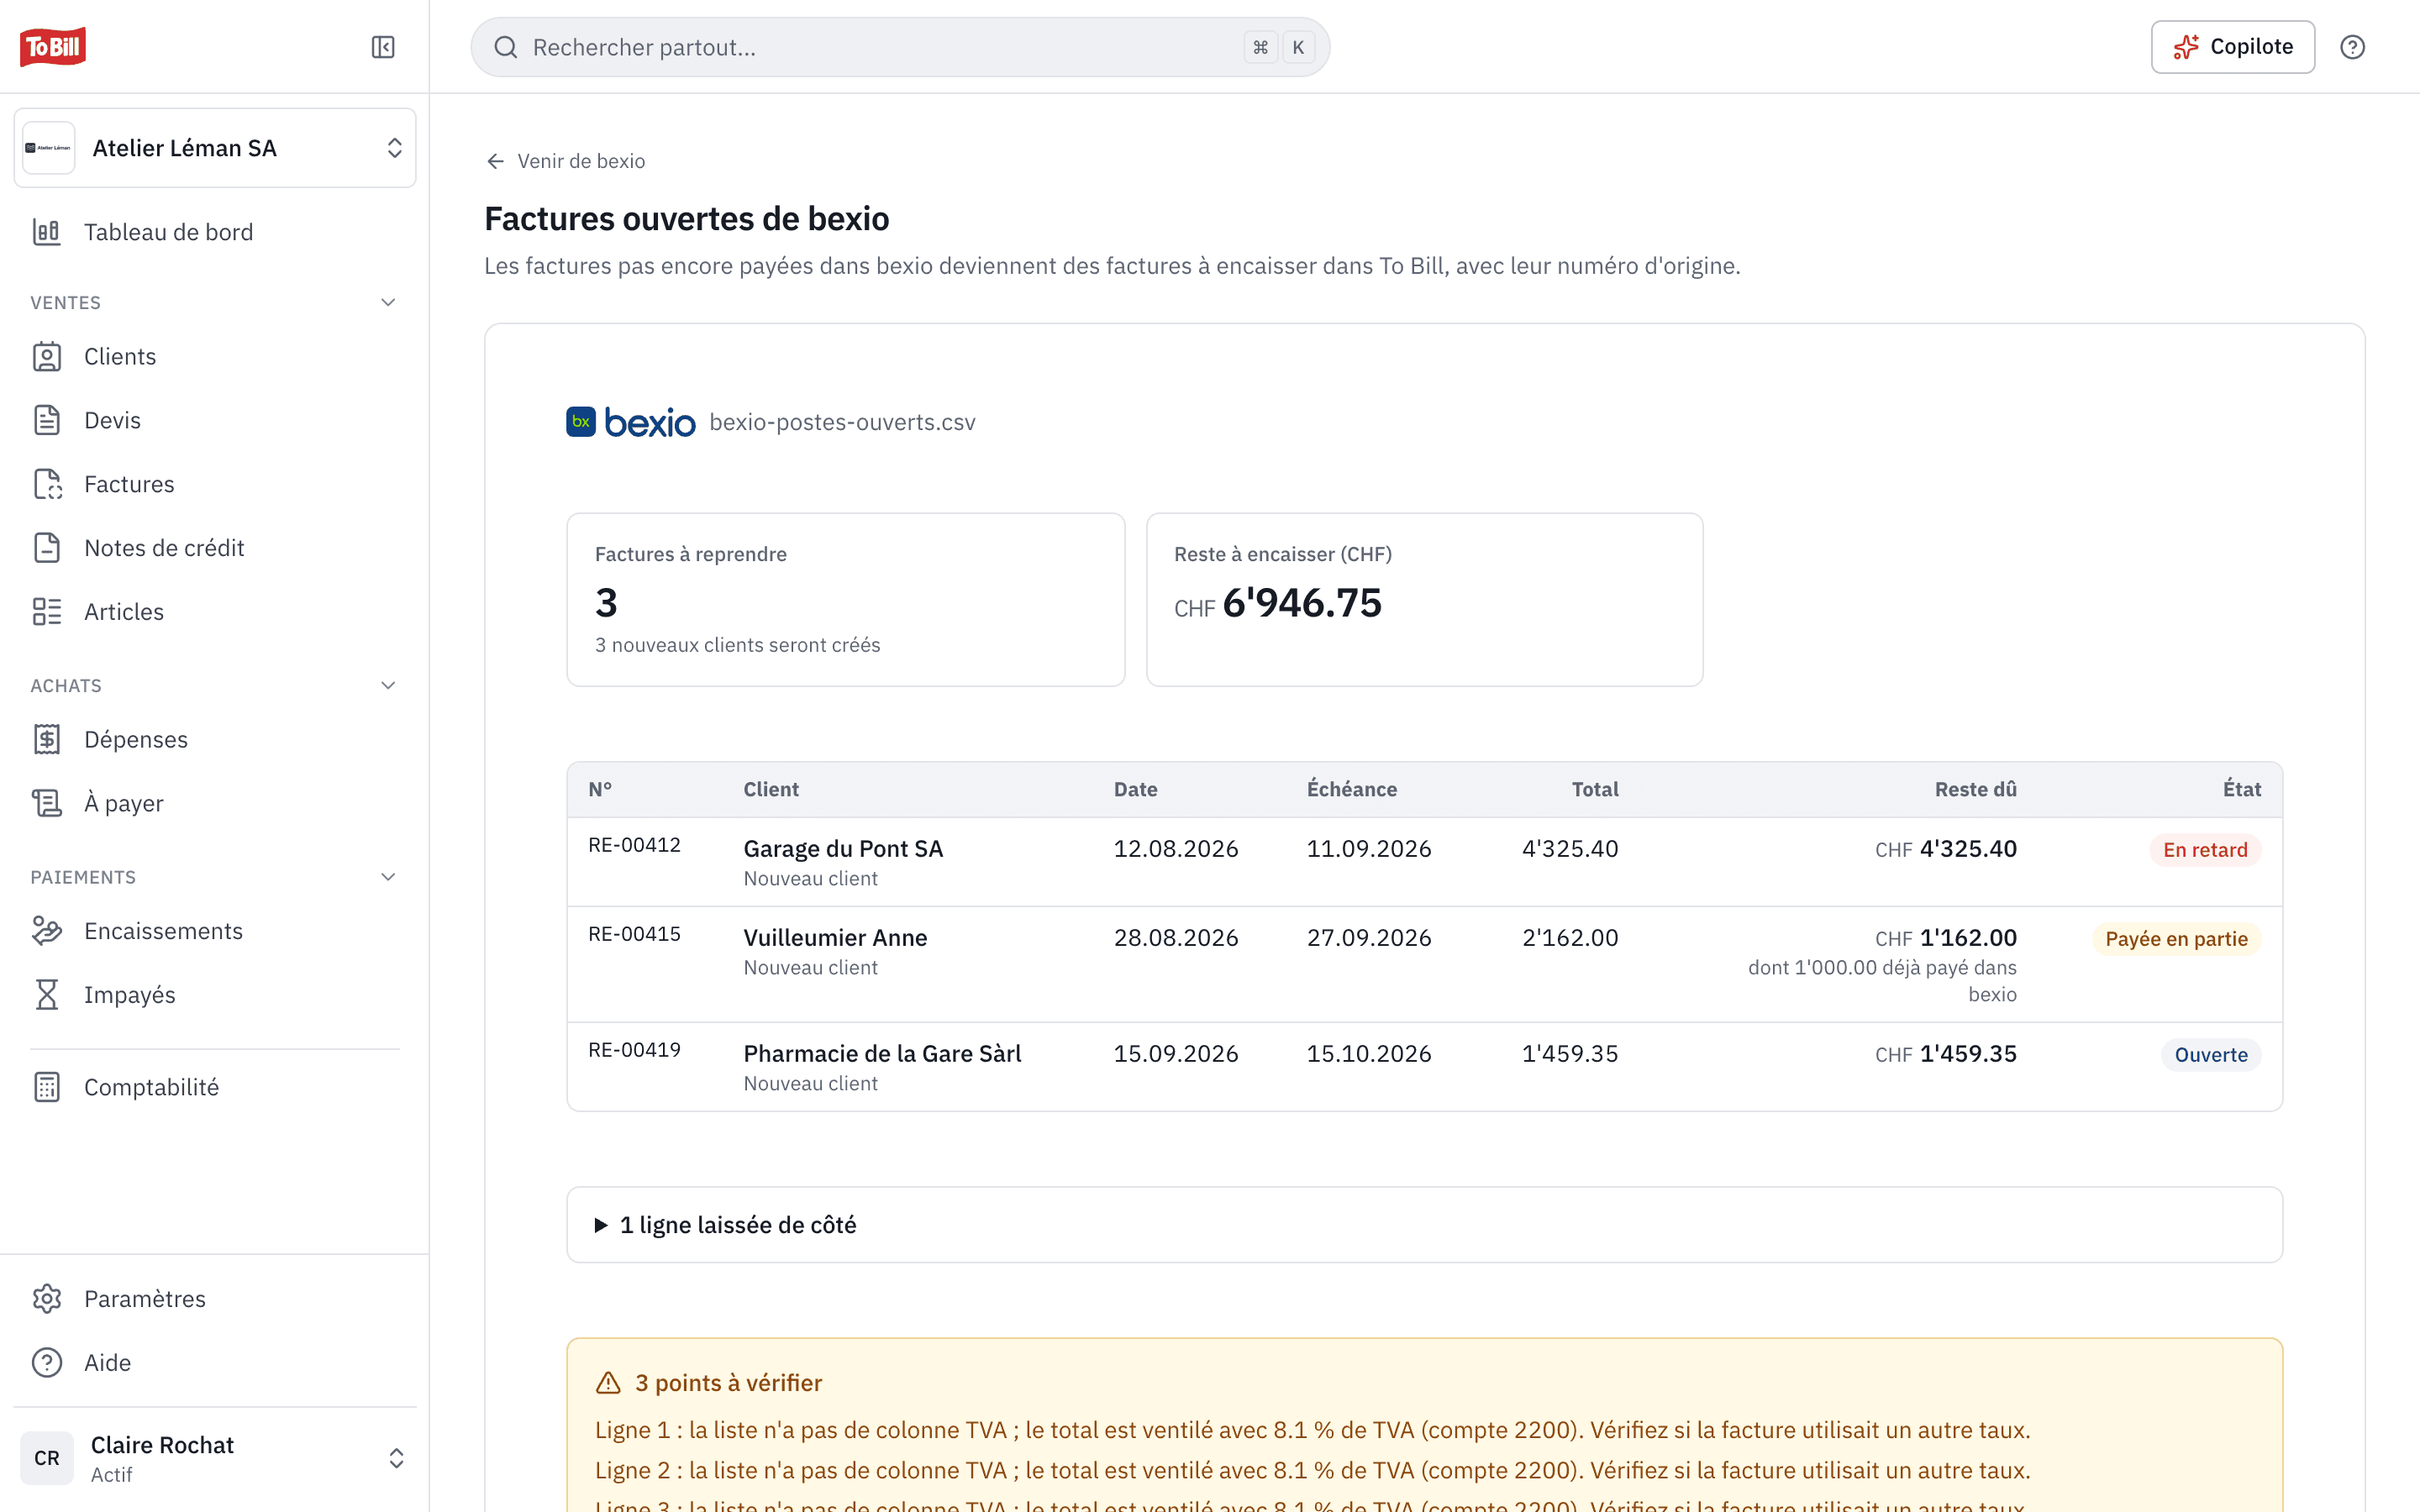2420x1512 pixels.
Task: Open Comptabilité page in sidebar
Action: tap(215, 1087)
